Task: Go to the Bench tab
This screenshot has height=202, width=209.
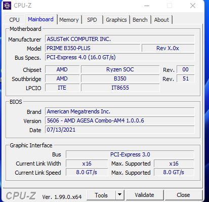Action: tap(140, 20)
